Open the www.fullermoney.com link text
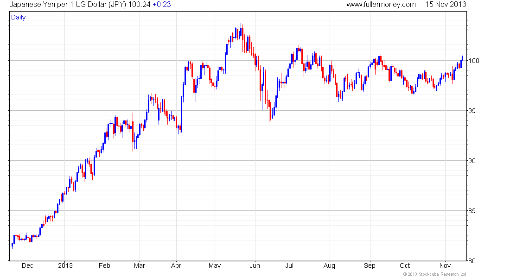Screen dimensions: 510x278 click(x=381, y=5)
